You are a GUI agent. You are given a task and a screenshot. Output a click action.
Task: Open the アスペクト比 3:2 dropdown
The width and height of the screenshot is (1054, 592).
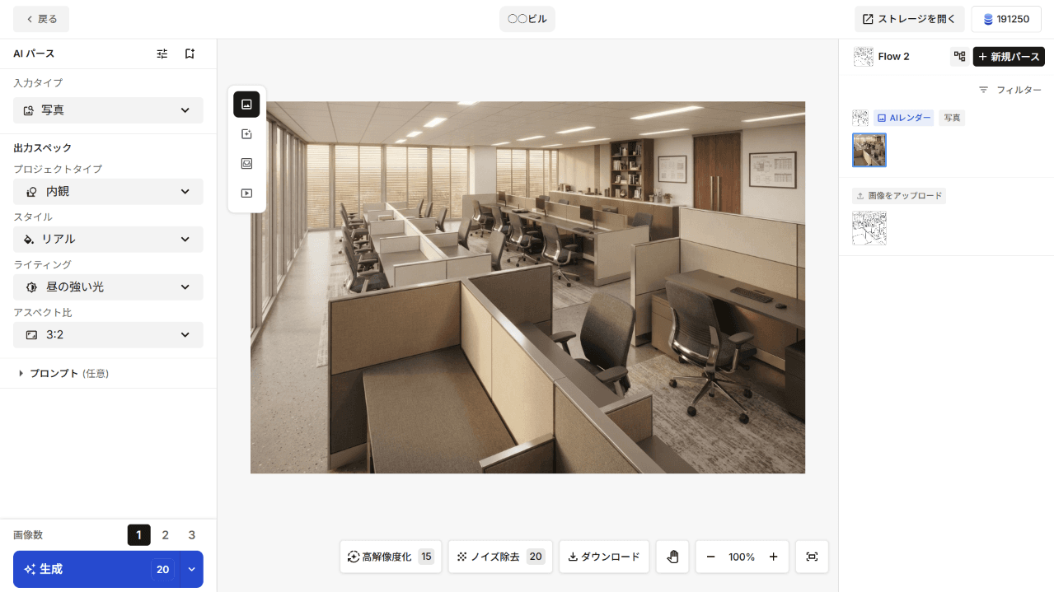click(x=108, y=335)
